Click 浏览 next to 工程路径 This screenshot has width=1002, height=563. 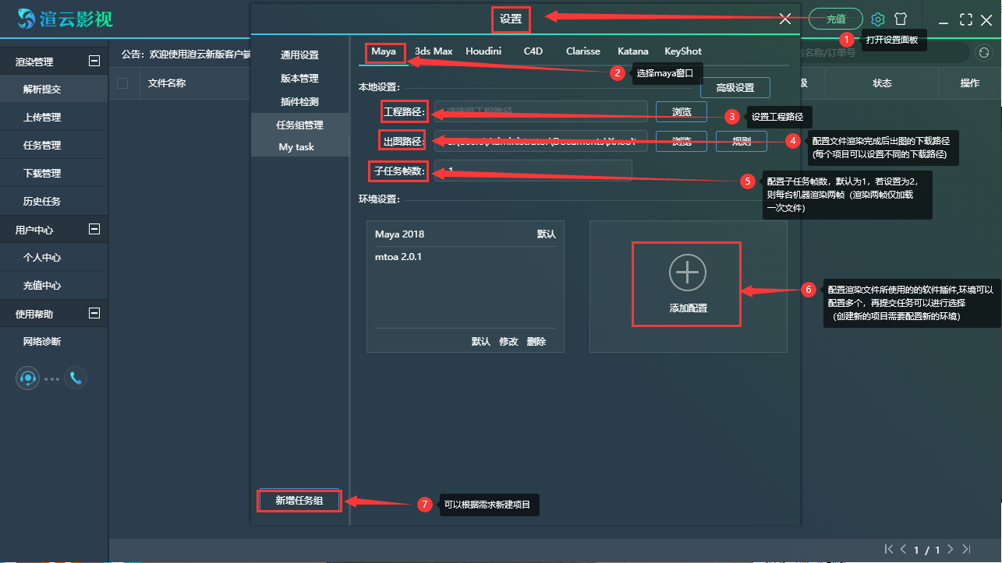pyautogui.click(x=682, y=112)
